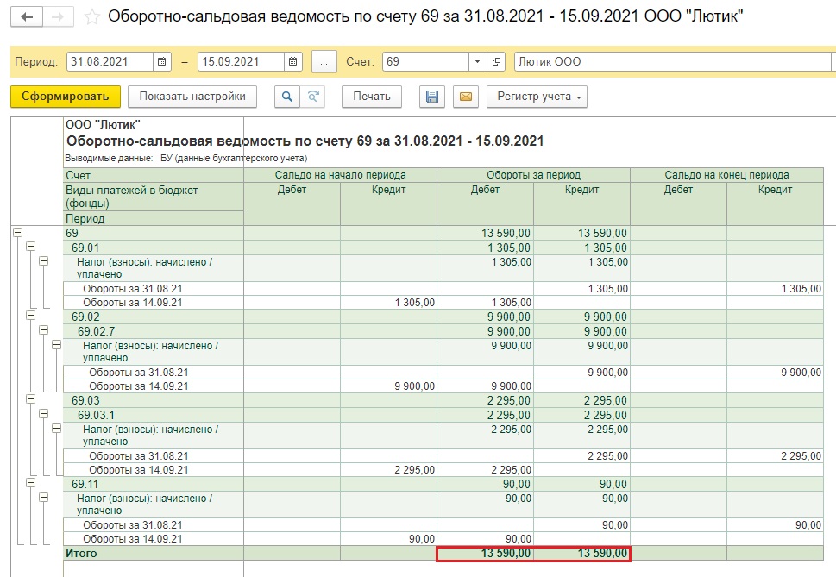Viewport: 836px width, 577px height.
Task: Select Обороты за 31.08.21 row under 69.01
Action: [x=133, y=289]
